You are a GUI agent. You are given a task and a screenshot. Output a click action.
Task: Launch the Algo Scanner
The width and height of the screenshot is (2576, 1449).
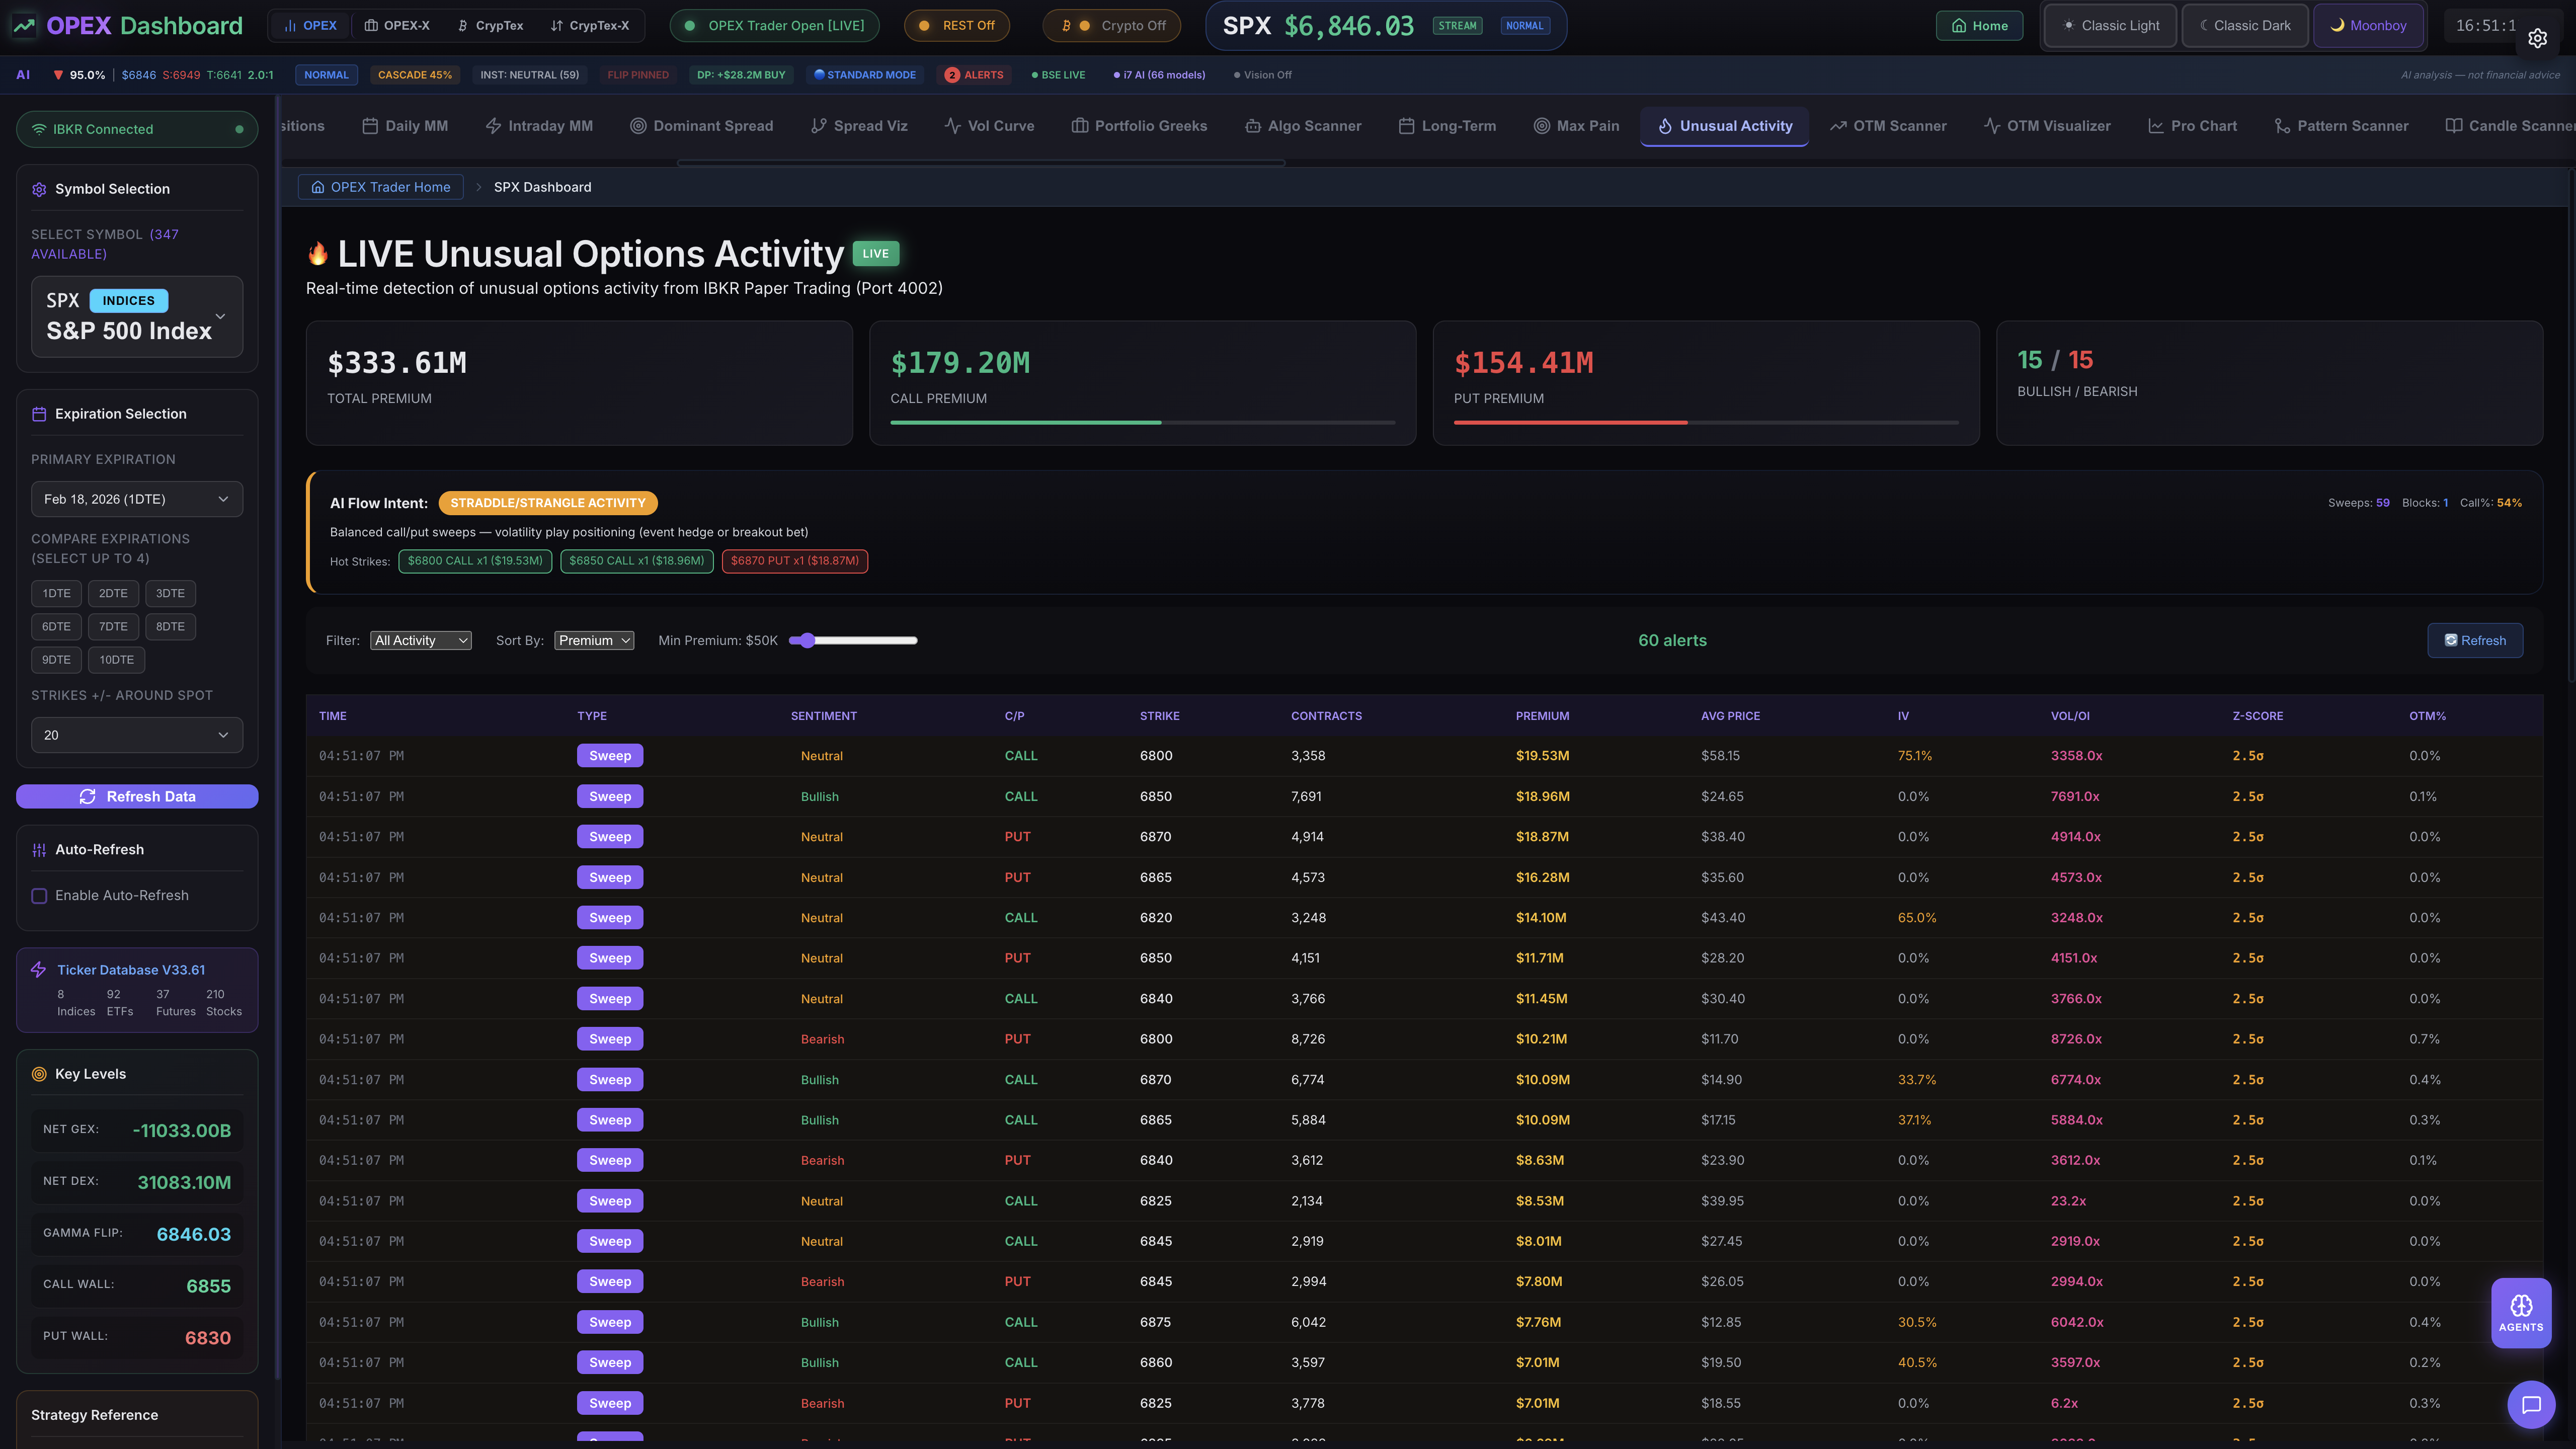[1303, 126]
